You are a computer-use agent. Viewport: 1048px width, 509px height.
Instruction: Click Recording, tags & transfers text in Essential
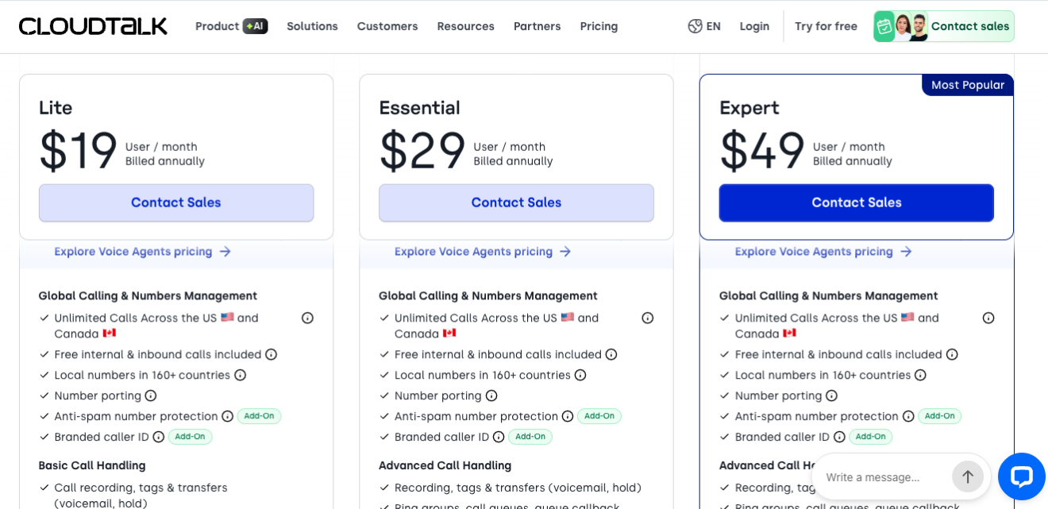pyautogui.click(x=518, y=488)
